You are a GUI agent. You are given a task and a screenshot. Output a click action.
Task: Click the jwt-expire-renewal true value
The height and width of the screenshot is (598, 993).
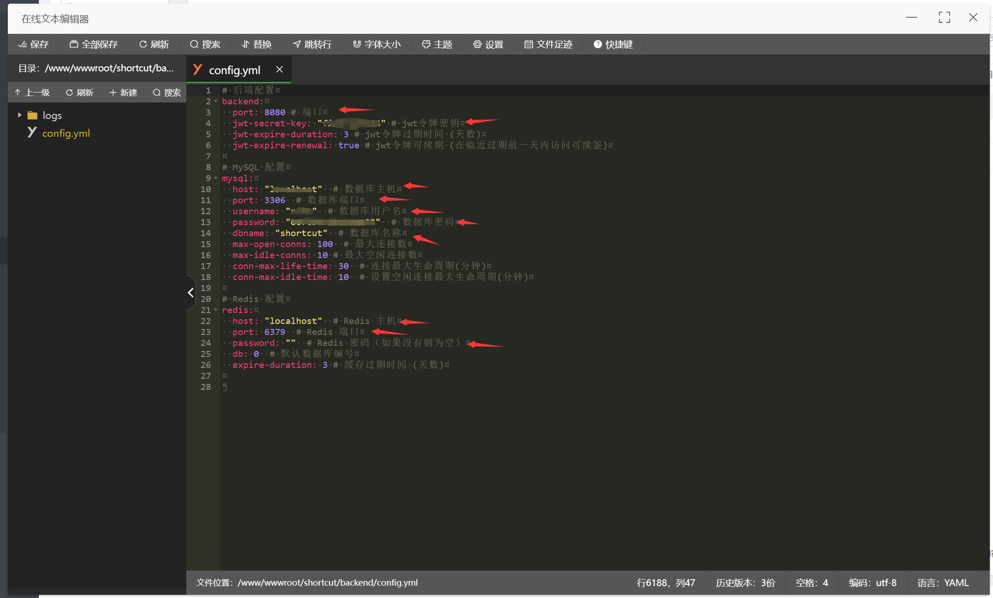click(x=349, y=145)
